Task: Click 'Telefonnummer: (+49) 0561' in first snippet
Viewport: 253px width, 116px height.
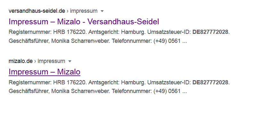Action: tap(146, 41)
